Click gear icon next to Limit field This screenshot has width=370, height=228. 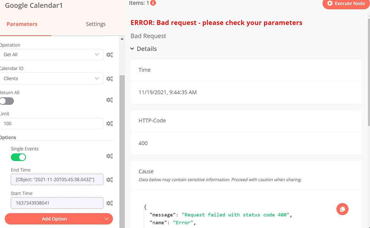click(109, 124)
